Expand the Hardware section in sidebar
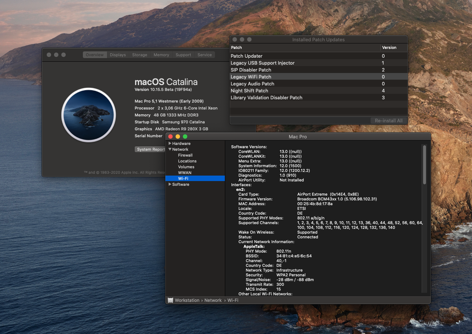Viewport: 472px width, 334px height. (x=170, y=143)
